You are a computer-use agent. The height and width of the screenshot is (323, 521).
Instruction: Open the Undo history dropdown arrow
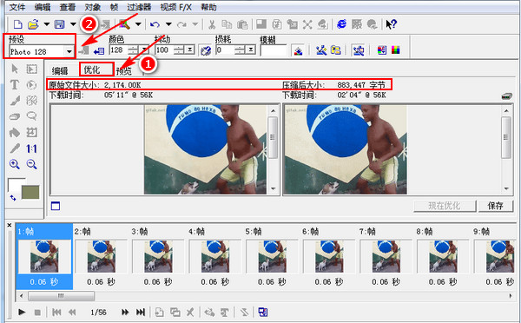tap(168, 24)
